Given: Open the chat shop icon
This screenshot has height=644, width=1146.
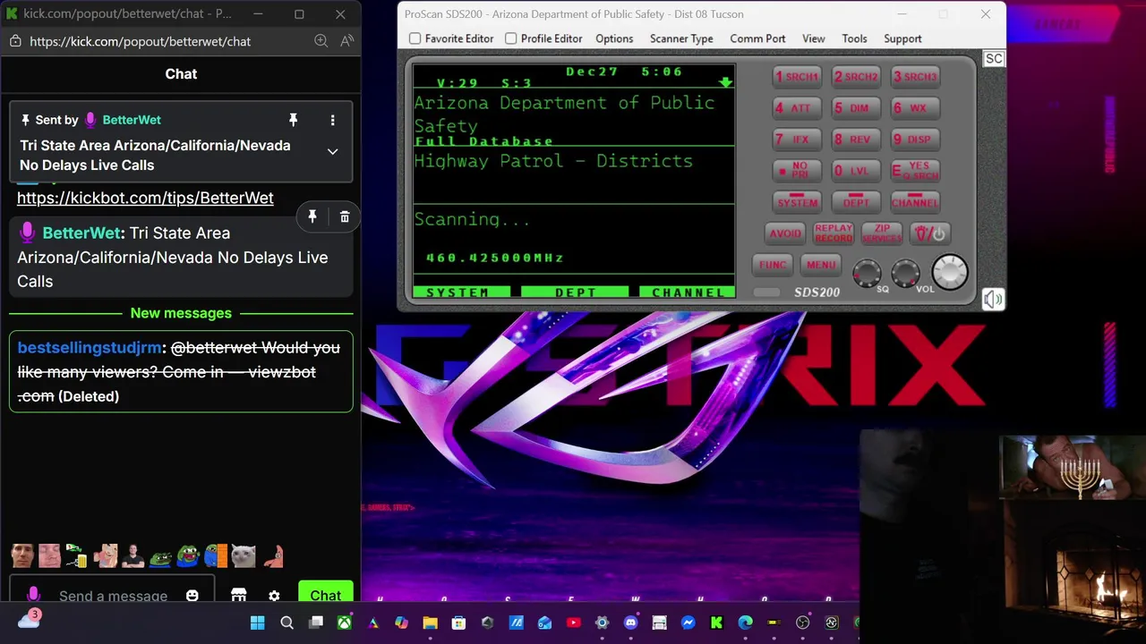Looking at the screenshot, I should pyautogui.click(x=238, y=596).
